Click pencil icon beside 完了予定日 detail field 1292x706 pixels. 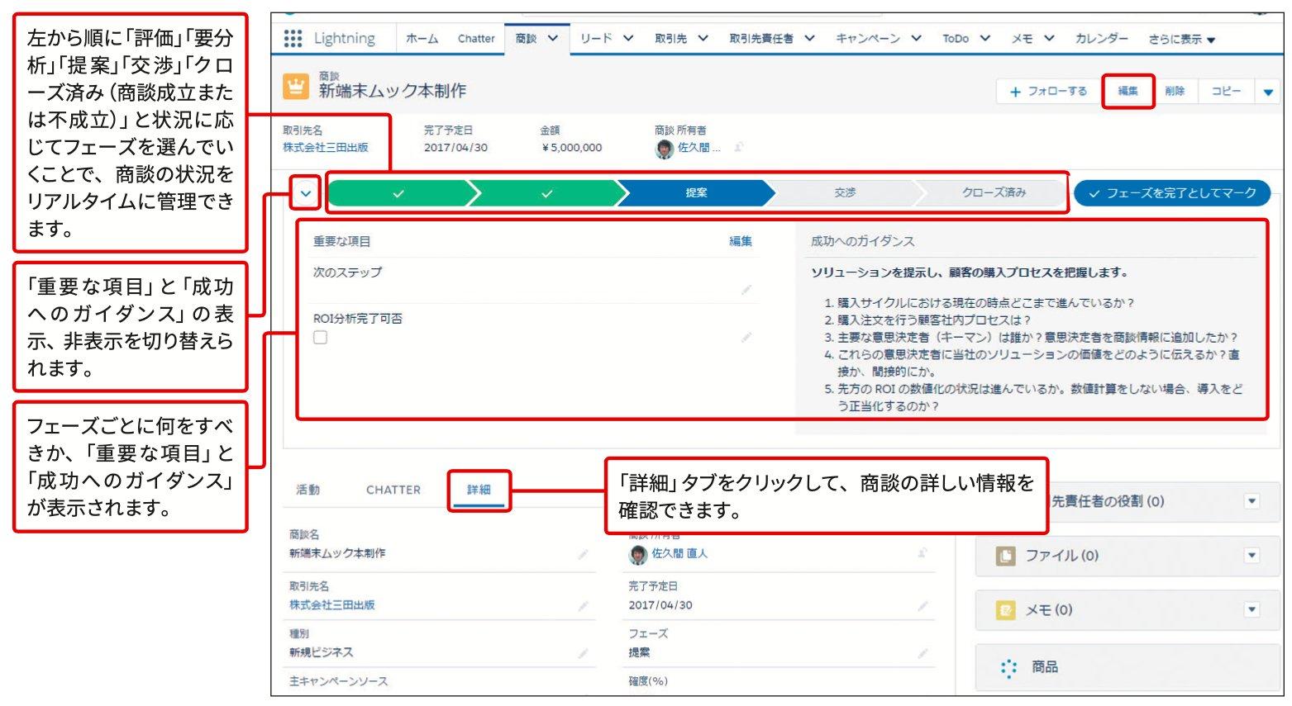pyautogui.click(x=923, y=606)
